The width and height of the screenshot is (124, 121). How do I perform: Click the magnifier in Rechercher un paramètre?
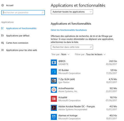point(42,12)
